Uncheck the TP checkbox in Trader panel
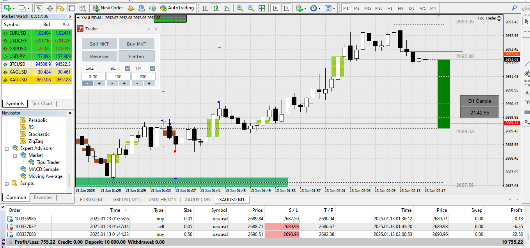Viewport: 530px width, 248px height. coord(152,69)
